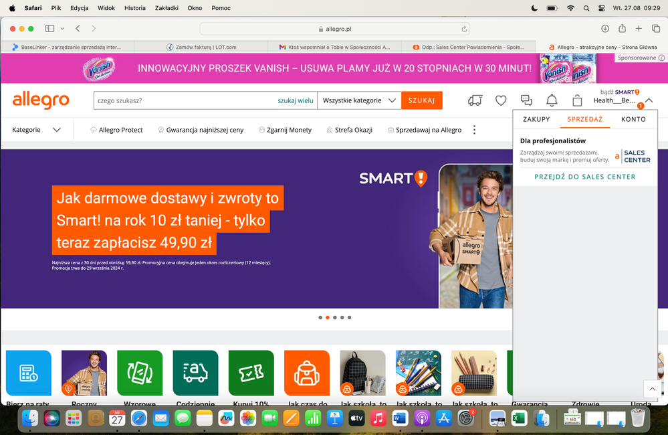Reload the allegro.pl page

tap(464, 29)
